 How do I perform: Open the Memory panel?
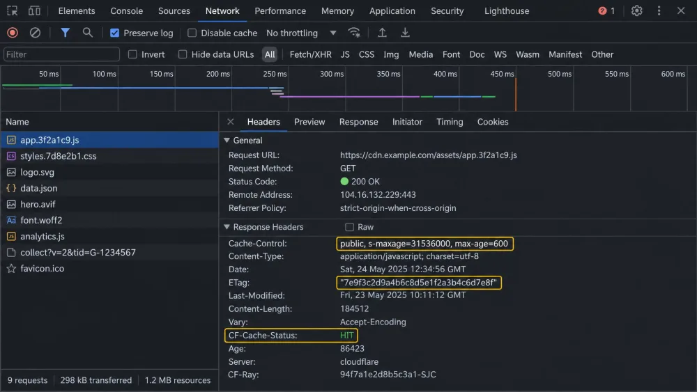coord(337,10)
